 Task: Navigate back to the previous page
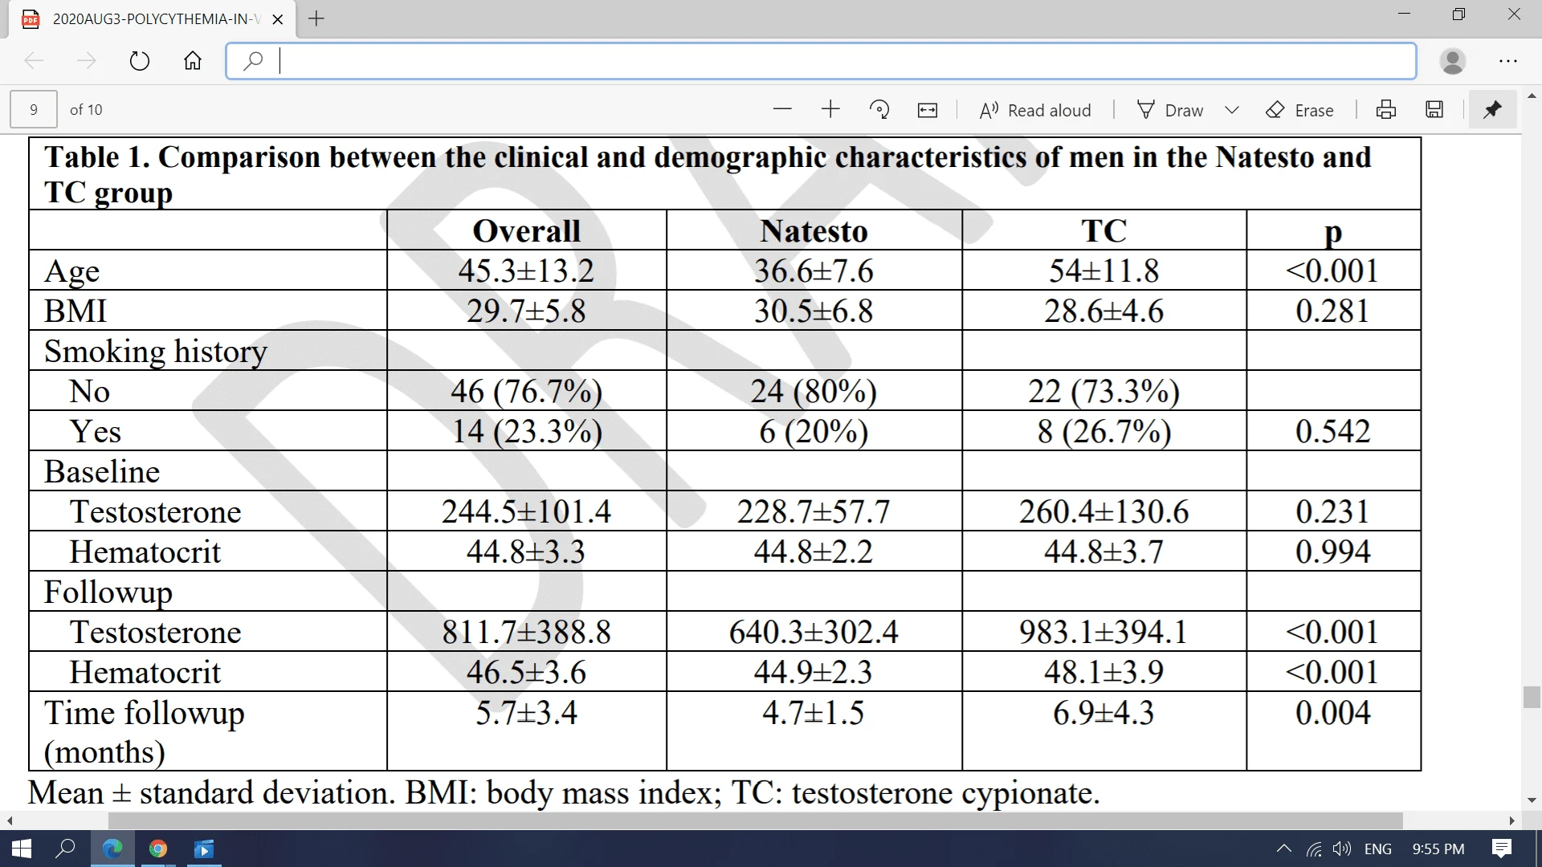coord(34,61)
